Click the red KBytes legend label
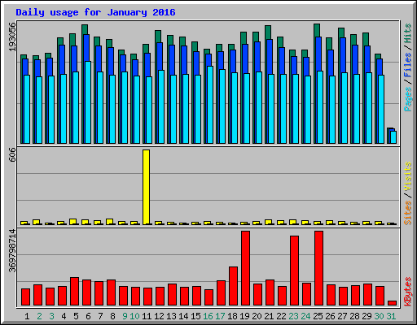This screenshot has width=417, height=325. pos(407,292)
